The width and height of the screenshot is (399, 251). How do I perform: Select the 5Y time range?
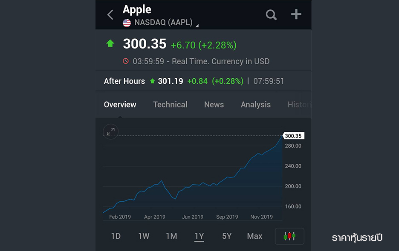coord(227,236)
